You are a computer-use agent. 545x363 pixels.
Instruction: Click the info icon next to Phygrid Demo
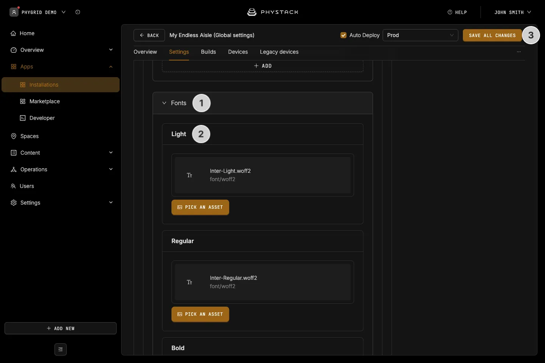[x=78, y=12]
